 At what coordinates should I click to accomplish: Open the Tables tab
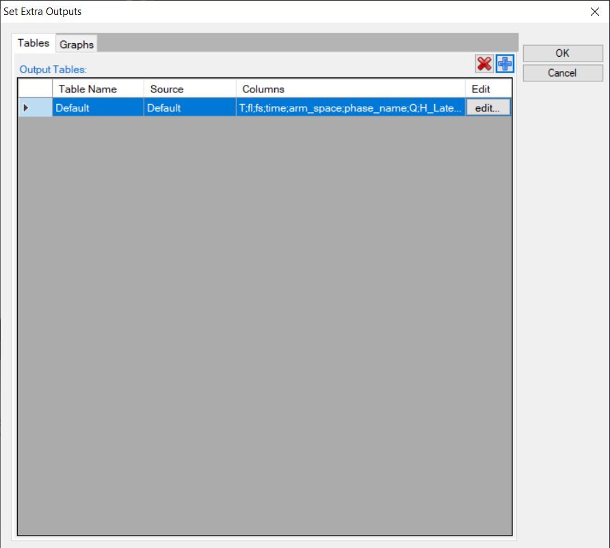pyautogui.click(x=34, y=43)
